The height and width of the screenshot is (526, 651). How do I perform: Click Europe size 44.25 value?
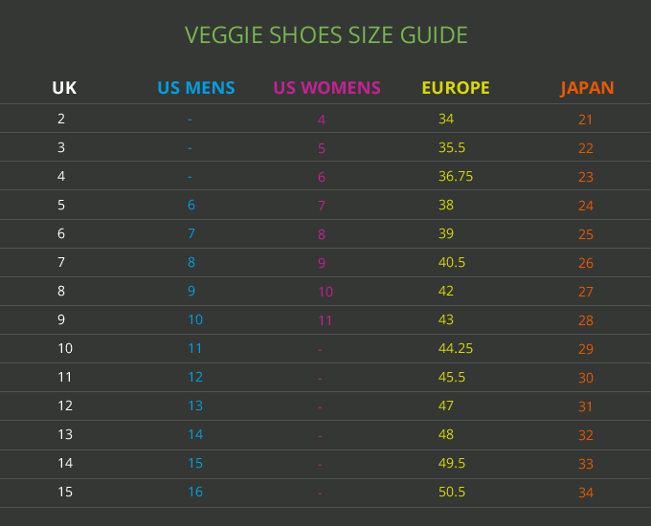click(x=456, y=348)
